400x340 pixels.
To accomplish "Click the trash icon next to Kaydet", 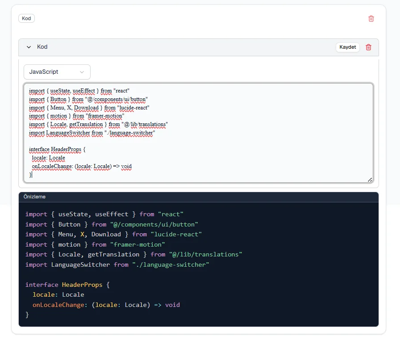I will 368,47.
